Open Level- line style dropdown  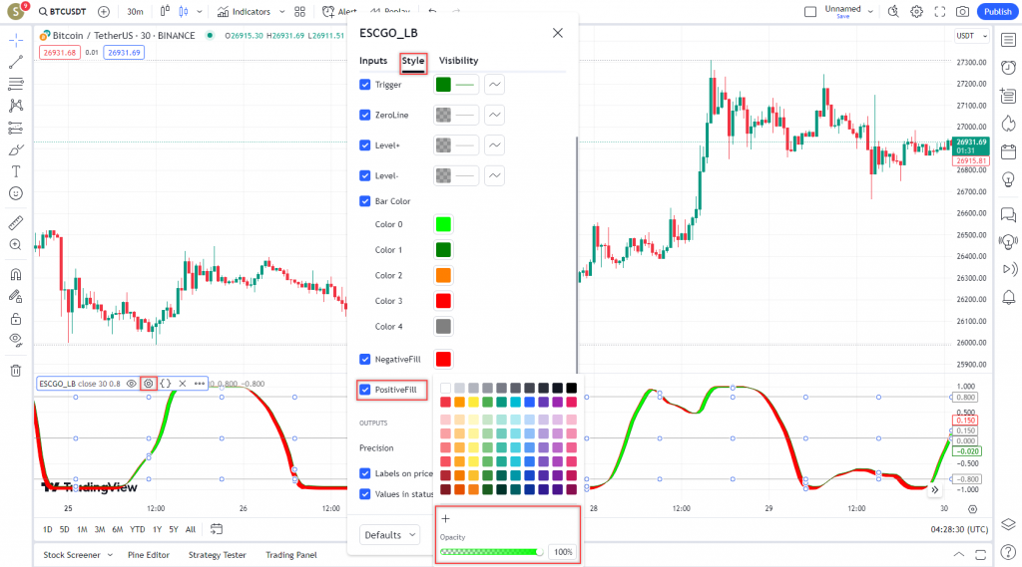[x=495, y=175]
